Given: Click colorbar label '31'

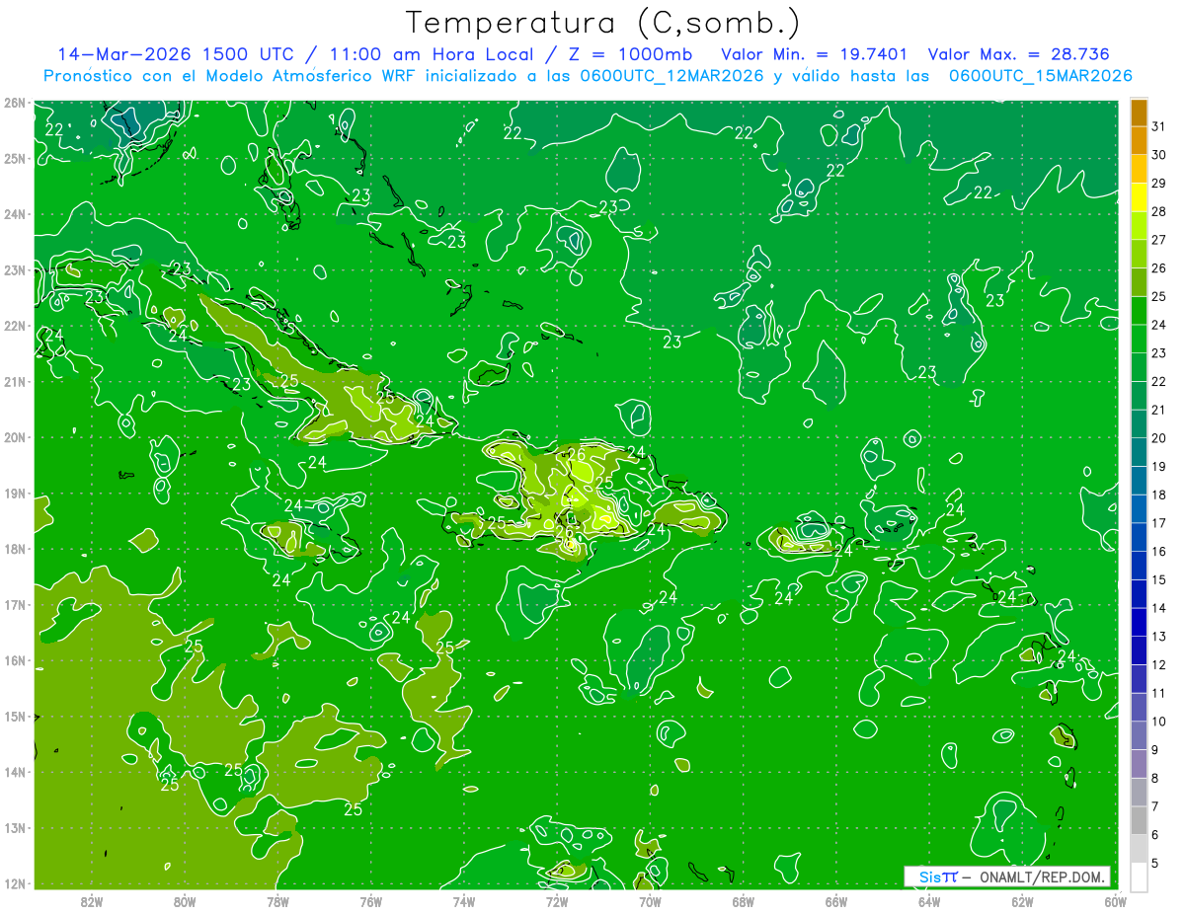Looking at the screenshot, I should point(1158,127).
